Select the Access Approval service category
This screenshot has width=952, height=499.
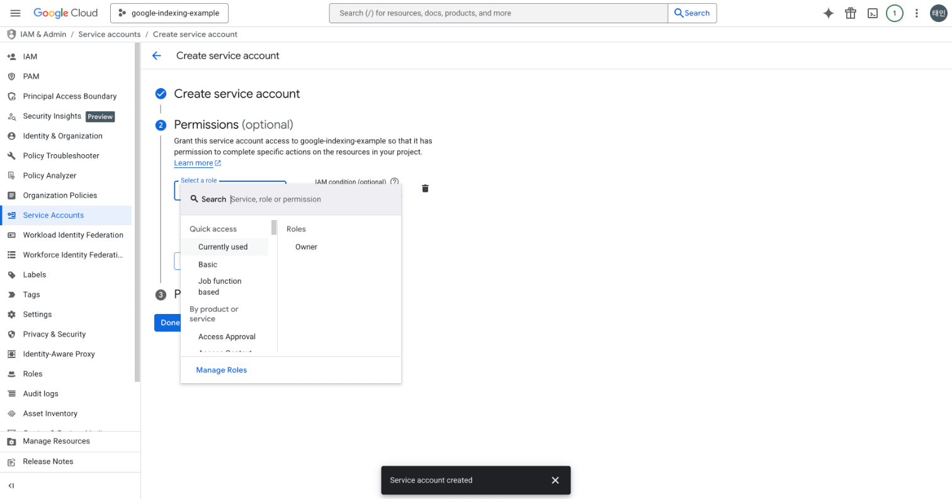225,337
